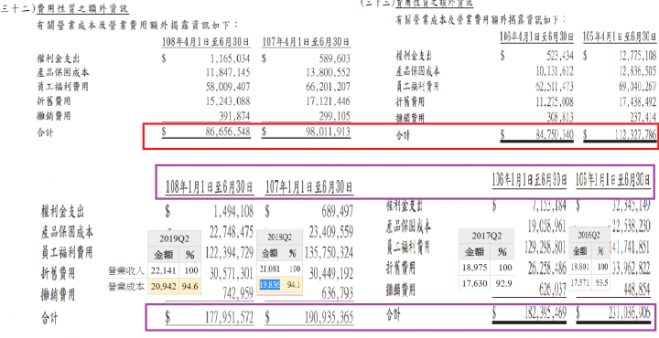Select the percentage cell 94.1
Viewport: 659px width, 338px height.
pos(293,285)
